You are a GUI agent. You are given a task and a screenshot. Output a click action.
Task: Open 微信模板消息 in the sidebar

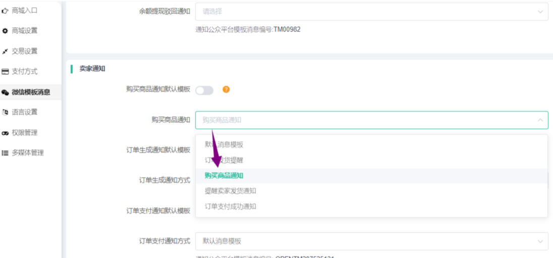pos(30,92)
